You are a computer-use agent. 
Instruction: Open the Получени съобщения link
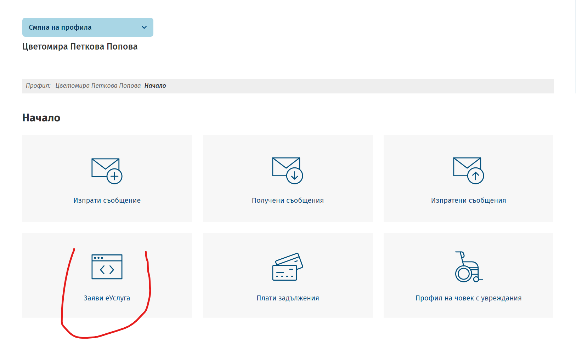(x=288, y=200)
